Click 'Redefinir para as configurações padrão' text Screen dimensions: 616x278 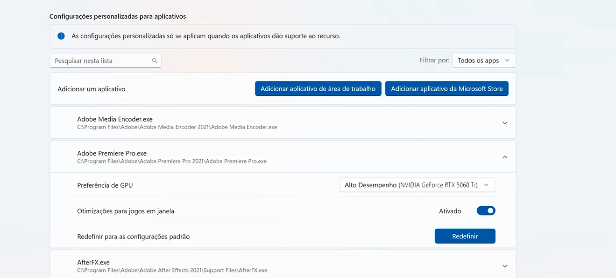pyautogui.click(x=134, y=237)
